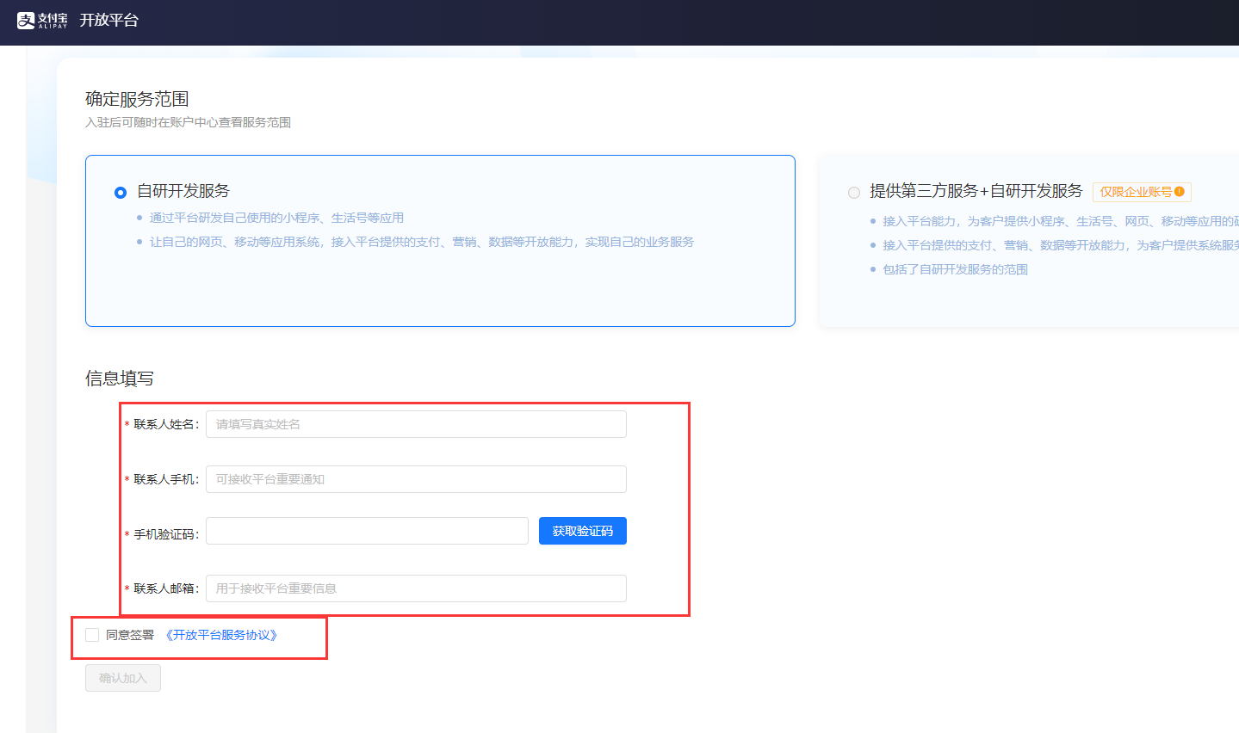
Task: Click the 仅限企业账号 tag text
Action: [1135, 192]
